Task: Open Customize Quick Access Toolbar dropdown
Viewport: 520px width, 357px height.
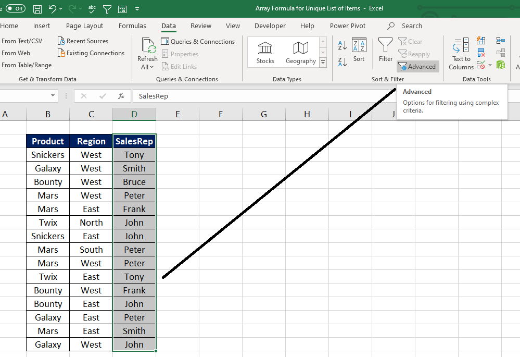Action: pos(137,9)
